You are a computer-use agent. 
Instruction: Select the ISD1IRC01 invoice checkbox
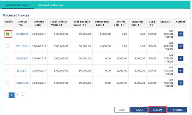point(8,46)
